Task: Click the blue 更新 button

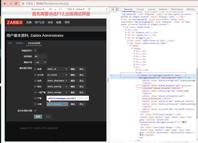Action: coord(38,116)
